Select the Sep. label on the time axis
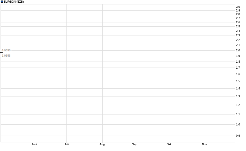 [x=136, y=144]
